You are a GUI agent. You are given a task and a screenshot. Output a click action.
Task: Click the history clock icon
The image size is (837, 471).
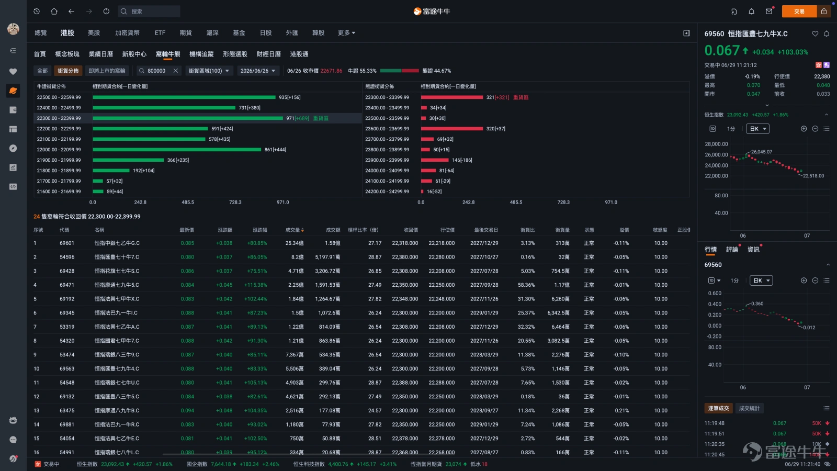37,11
